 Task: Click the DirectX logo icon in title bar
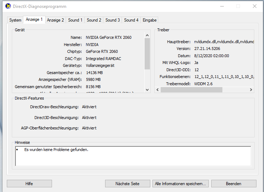[x=8, y=6]
